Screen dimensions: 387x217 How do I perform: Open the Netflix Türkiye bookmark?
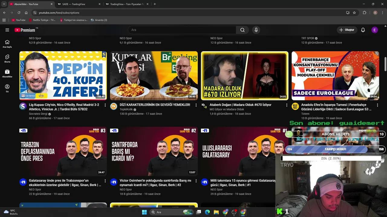(42, 20)
